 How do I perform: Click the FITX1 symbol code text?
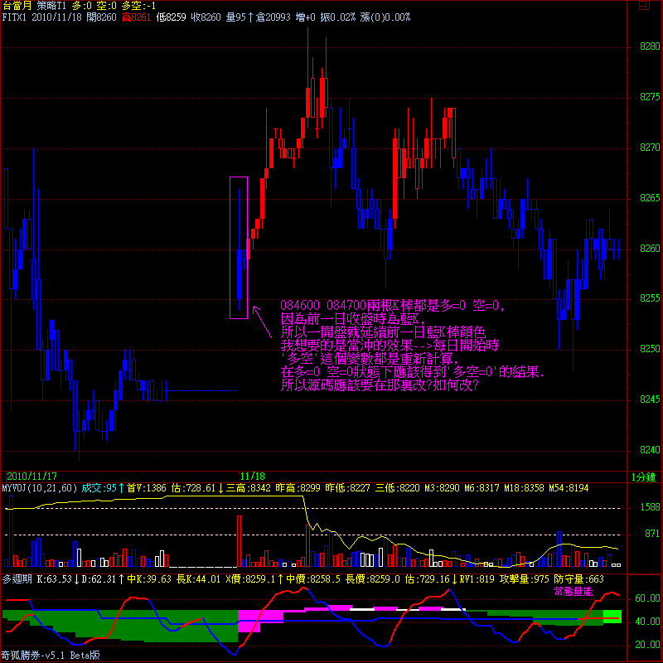[15, 17]
